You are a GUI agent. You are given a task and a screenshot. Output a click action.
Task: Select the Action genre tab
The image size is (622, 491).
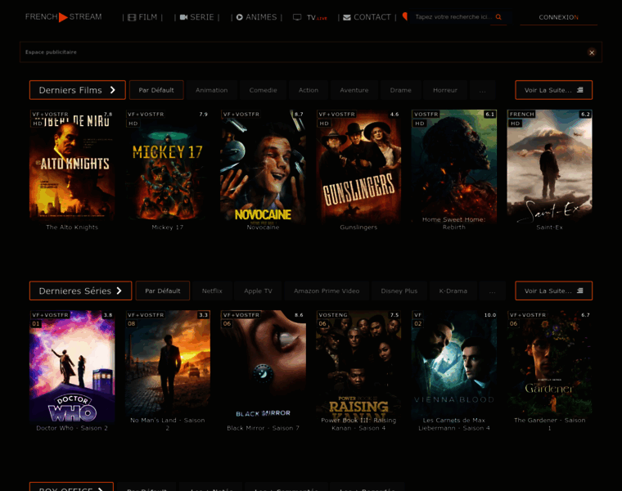point(309,91)
